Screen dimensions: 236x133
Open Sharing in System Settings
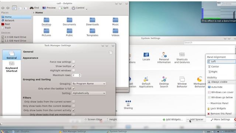(x=128, y=105)
